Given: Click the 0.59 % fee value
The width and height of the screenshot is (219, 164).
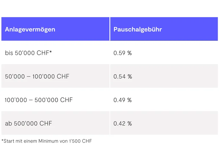Looking at the screenshot, I should coord(123,53).
